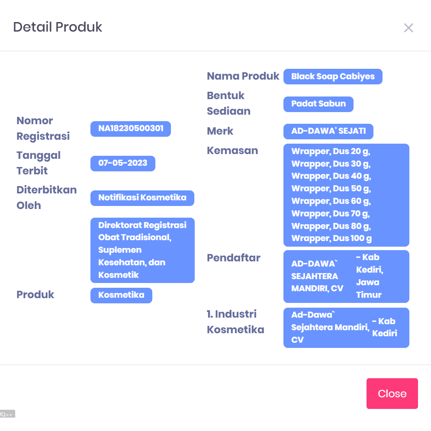Close the Detail Produk dialog with X icon

(408, 28)
